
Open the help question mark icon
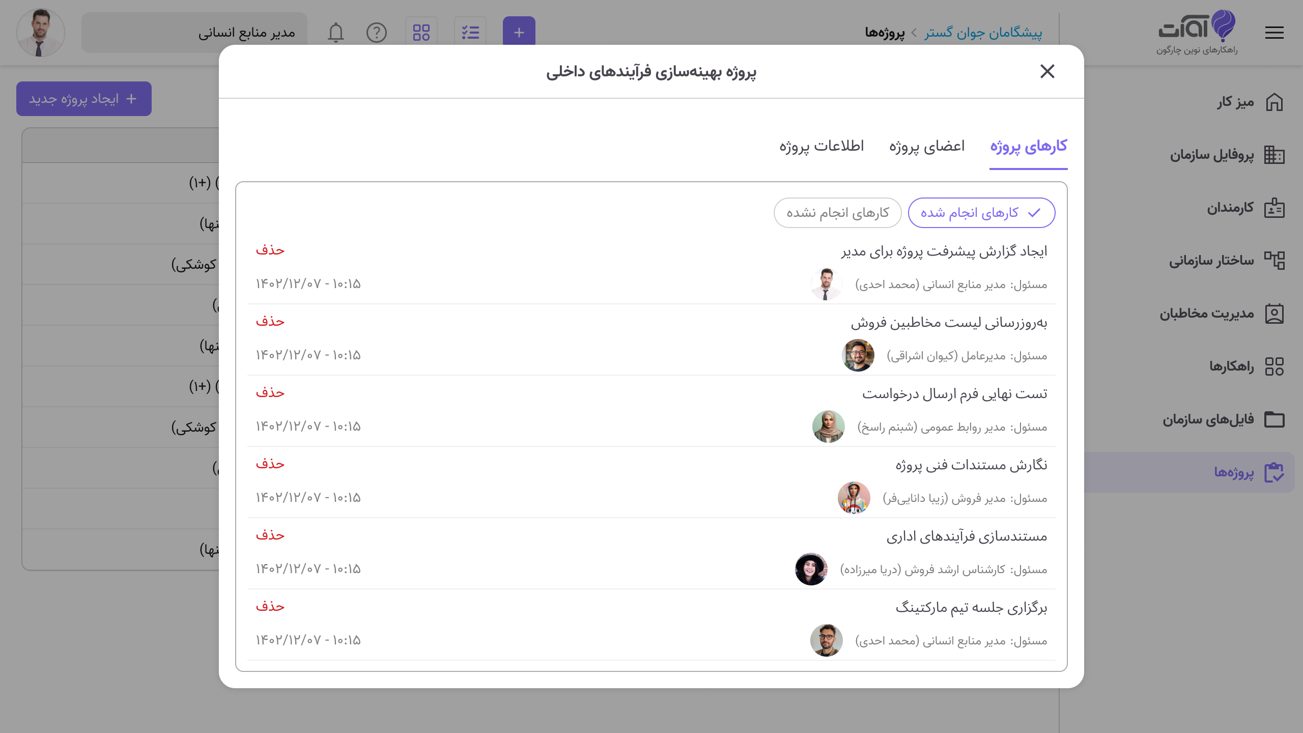(x=377, y=33)
